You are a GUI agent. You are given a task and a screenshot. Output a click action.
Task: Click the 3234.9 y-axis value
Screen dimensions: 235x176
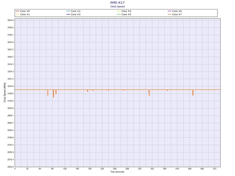(x=11, y=86)
